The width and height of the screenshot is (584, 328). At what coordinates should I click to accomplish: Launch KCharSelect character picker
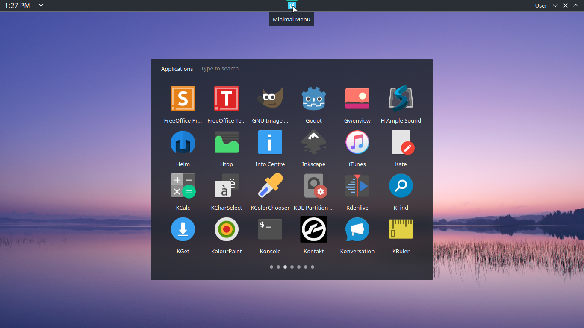click(x=227, y=186)
